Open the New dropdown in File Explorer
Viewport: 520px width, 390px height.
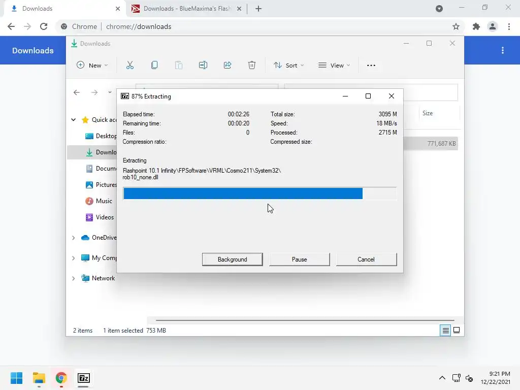pos(92,66)
